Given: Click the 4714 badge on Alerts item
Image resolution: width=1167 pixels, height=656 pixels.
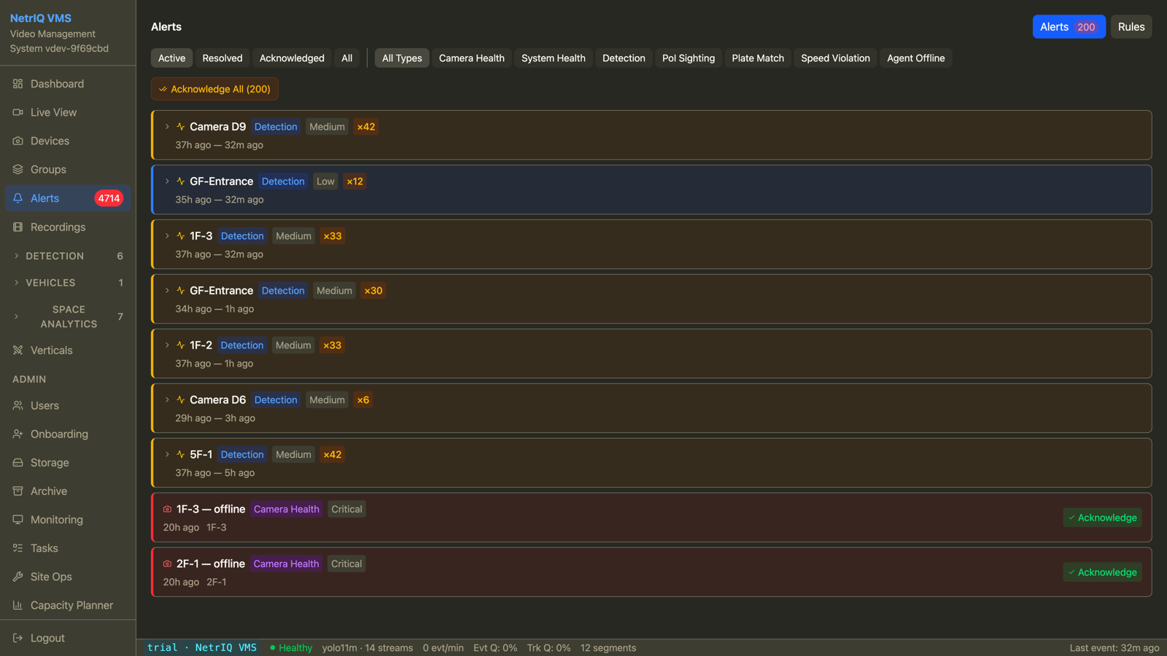Looking at the screenshot, I should coord(109,198).
